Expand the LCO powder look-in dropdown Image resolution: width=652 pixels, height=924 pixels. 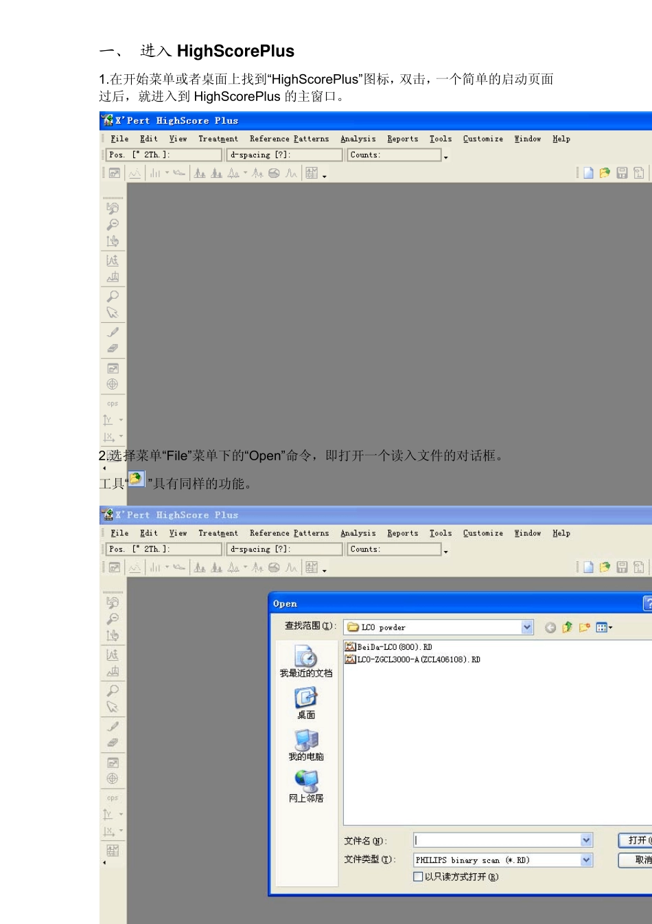[x=527, y=627]
